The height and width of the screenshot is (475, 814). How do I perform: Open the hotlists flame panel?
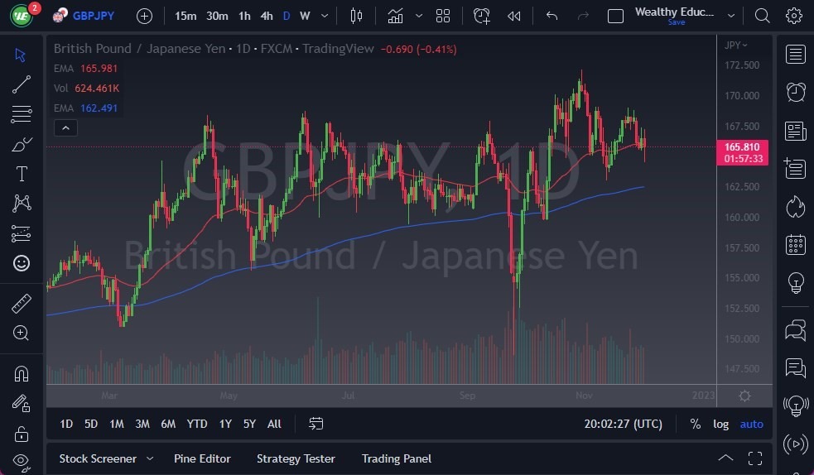[795, 207]
